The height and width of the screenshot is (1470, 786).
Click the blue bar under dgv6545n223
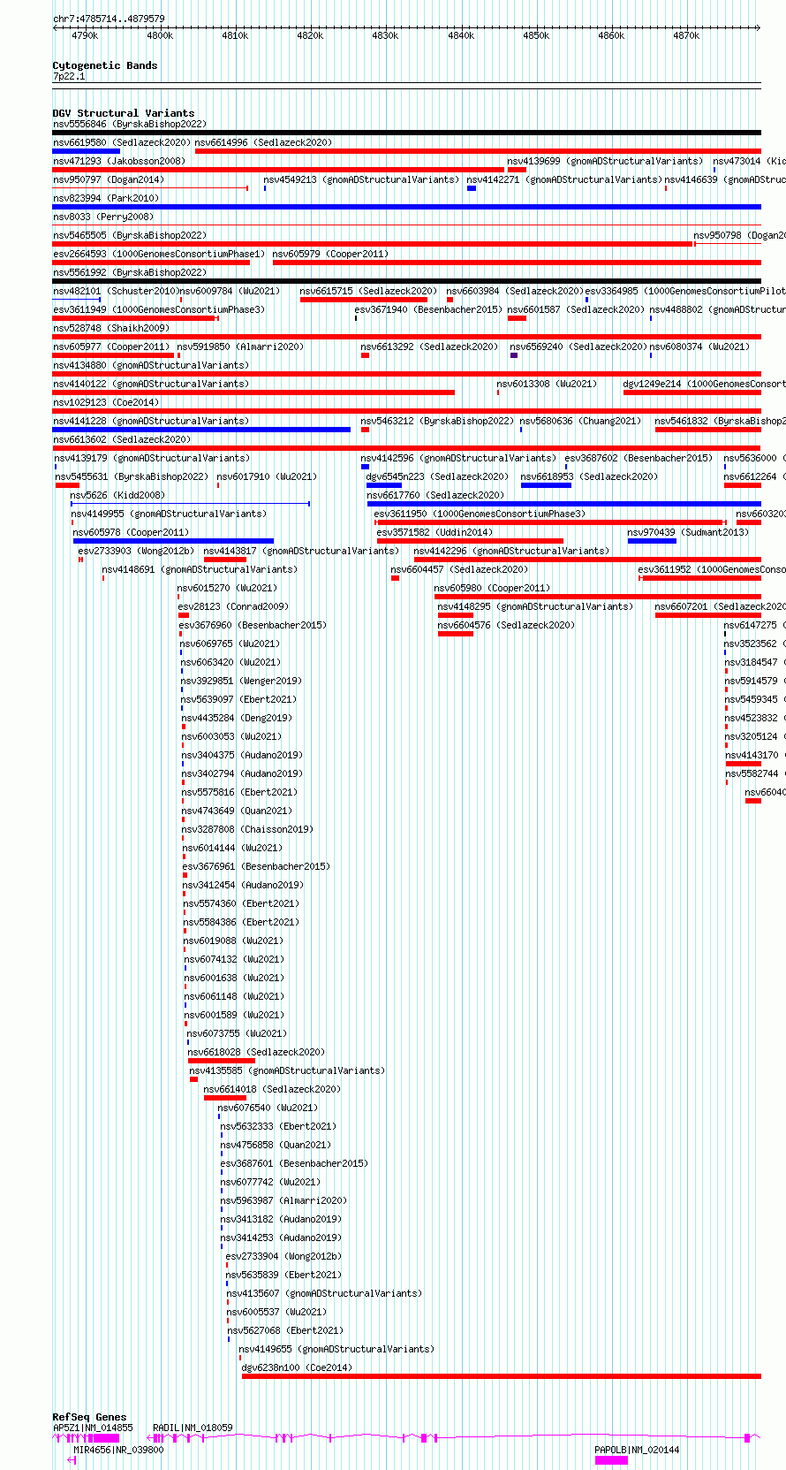coord(384,485)
